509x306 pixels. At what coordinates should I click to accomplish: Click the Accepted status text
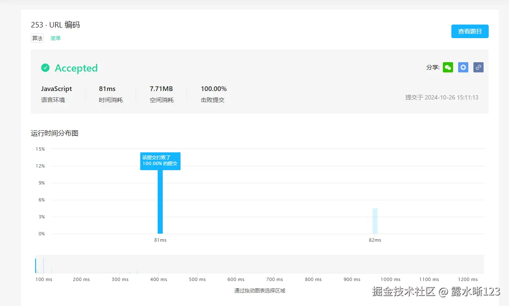tap(76, 68)
